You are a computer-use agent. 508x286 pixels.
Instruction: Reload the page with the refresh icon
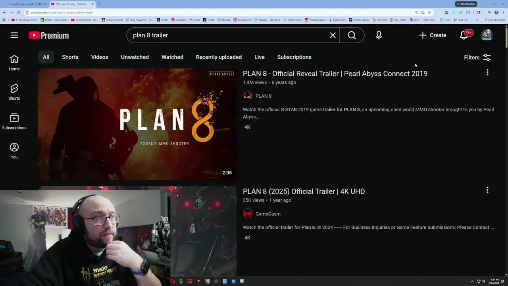coord(18,12)
